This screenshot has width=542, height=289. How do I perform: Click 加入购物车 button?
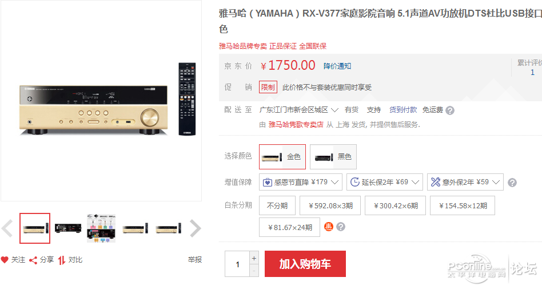305,264
